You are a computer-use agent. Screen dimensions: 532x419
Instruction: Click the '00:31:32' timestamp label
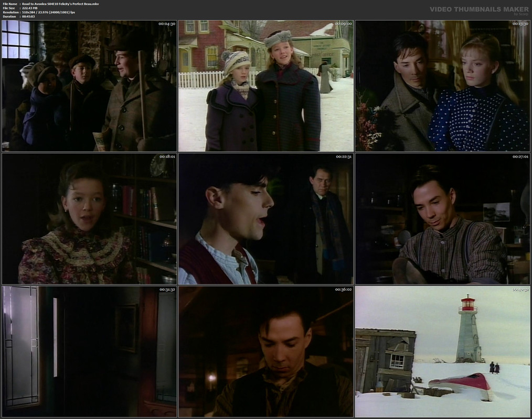pyautogui.click(x=167, y=289)
